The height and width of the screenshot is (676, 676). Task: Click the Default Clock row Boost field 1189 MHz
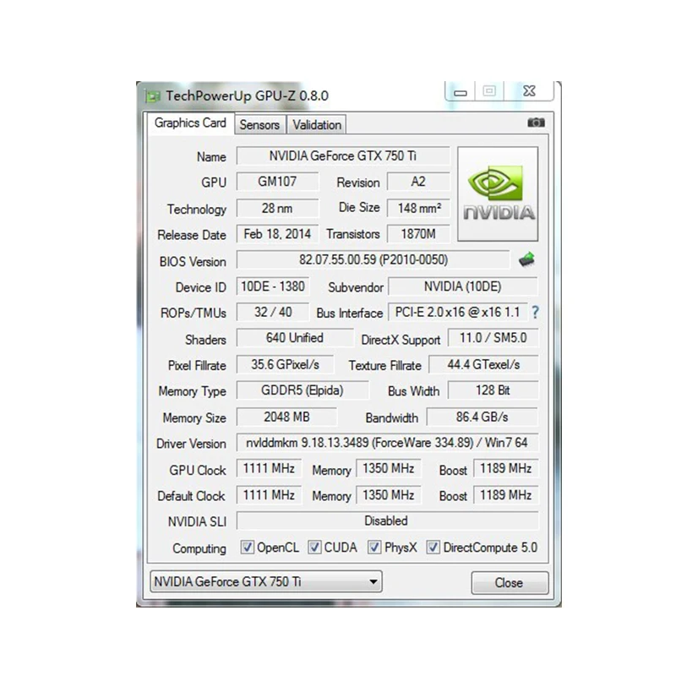(506, 495)
